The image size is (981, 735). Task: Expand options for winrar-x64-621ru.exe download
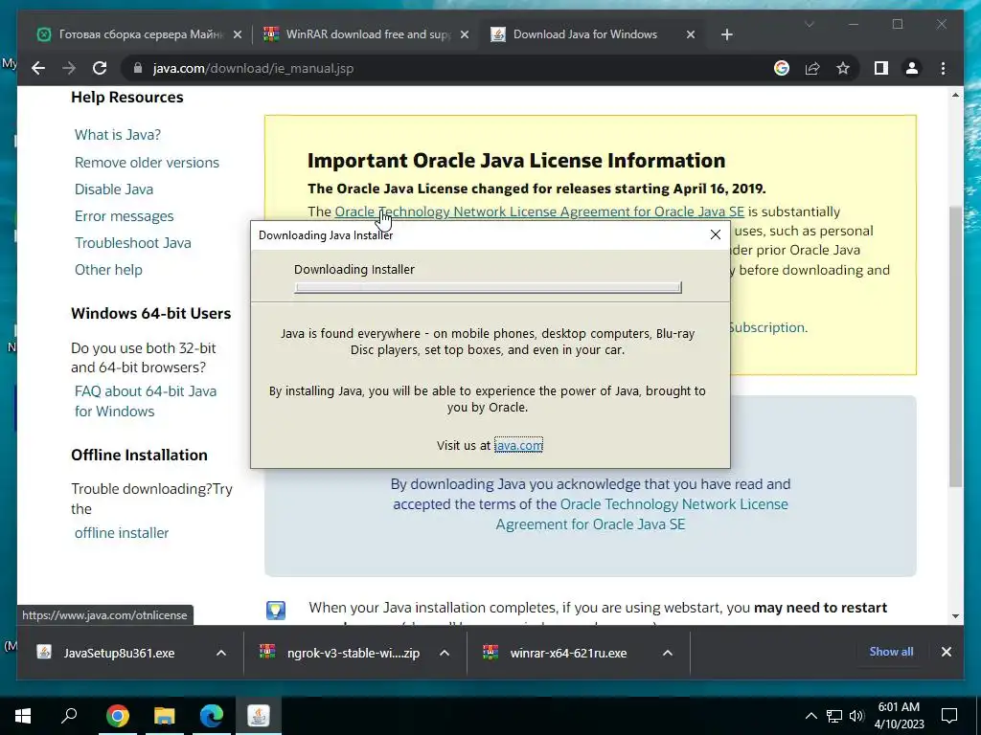pos(668,653)
